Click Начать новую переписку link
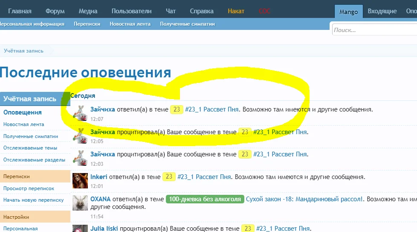The height and width of the screenshot is (232, 417). click(x=34, y=200)
